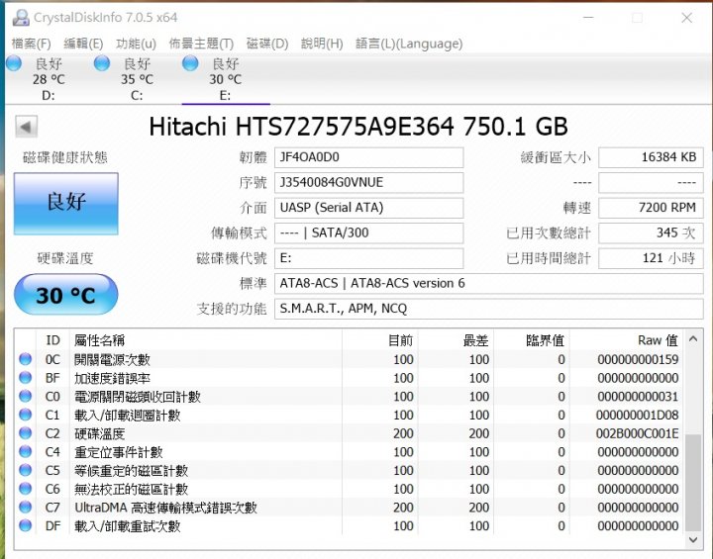Viewport: 713px width, 559px height.
Task: Select the 硬碟溫度 attribute row in the list
Action: pyautogui.click(x=350, y=433)
